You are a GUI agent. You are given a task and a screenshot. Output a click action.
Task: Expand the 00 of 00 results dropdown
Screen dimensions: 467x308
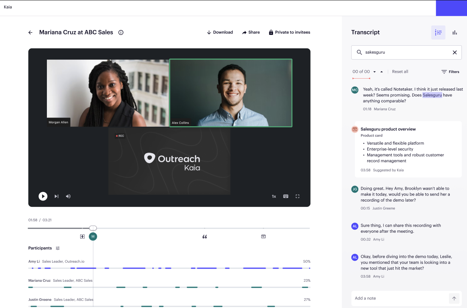pos(374,71)
